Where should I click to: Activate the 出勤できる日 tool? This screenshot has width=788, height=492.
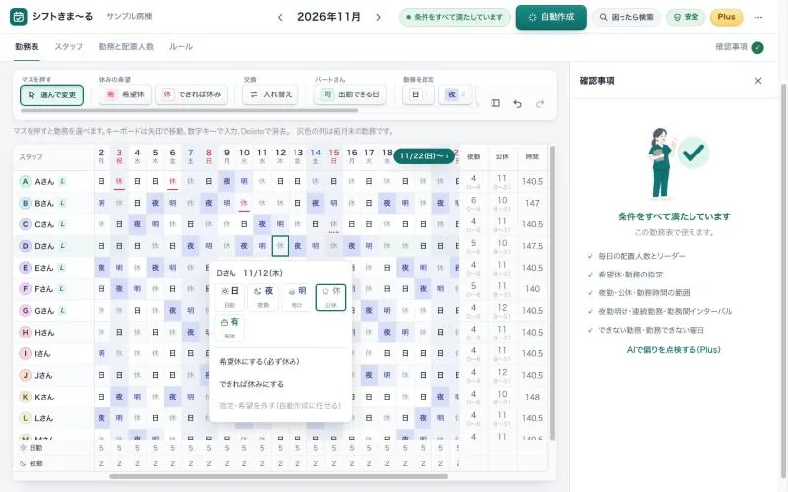point(351,94)
